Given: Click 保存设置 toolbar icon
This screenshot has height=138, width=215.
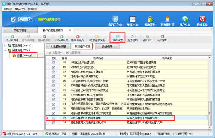Looking at the screenshot, I should [118, 38].
